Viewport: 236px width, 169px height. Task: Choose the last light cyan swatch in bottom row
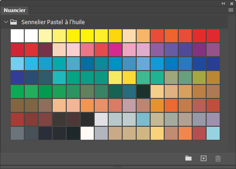(x=213, y=133)
